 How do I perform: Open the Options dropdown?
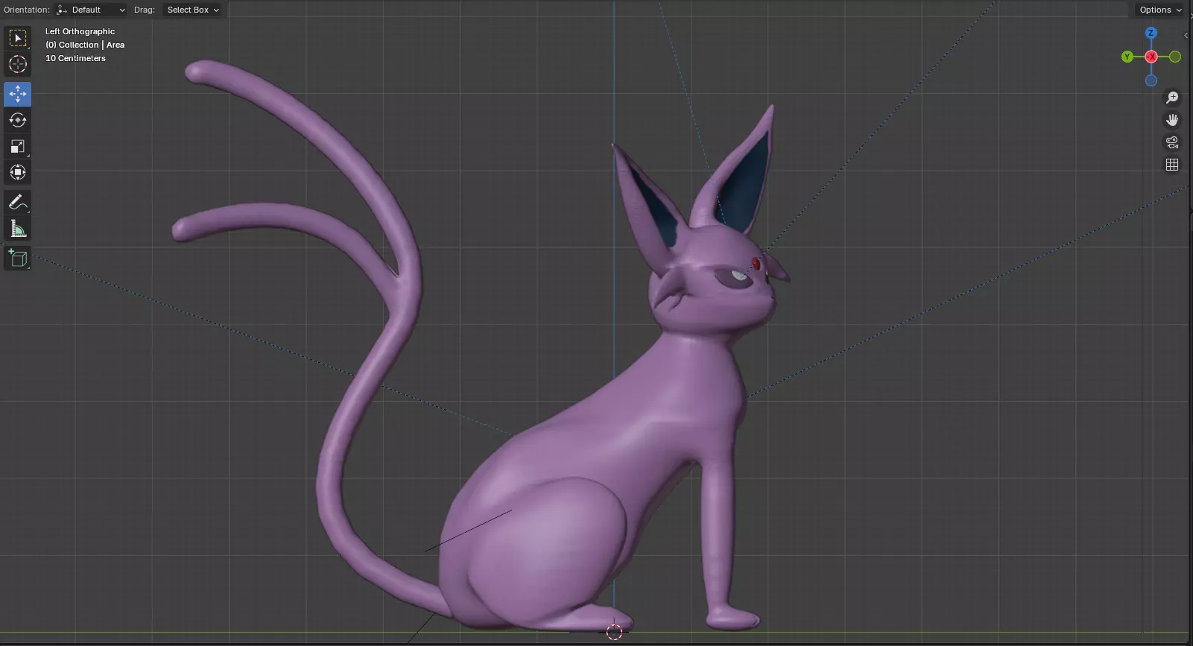click(1160, 10)
